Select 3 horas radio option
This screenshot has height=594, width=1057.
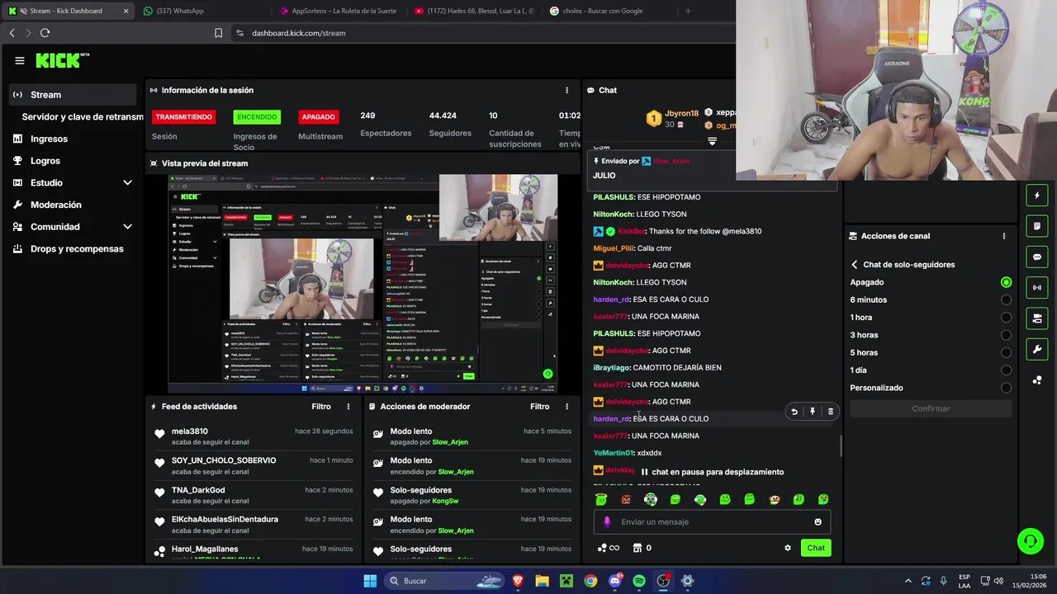coord(1006,335)
